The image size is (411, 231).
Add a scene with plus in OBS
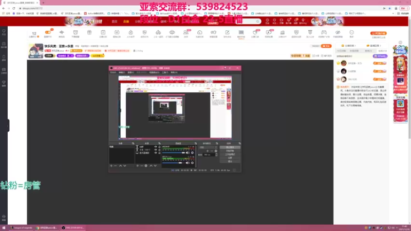pos(111,166)
